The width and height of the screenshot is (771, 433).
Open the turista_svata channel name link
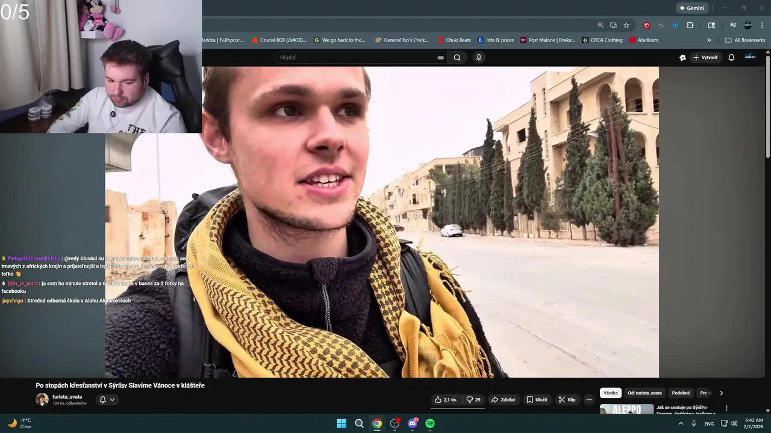point(67,397)
